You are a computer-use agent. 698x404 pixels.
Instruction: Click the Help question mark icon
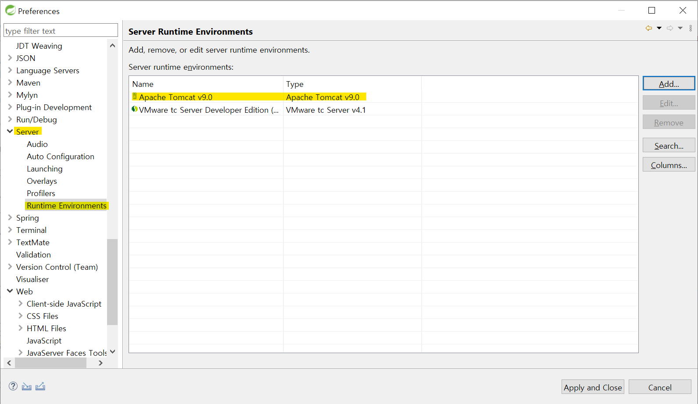(x=13, y=386)
